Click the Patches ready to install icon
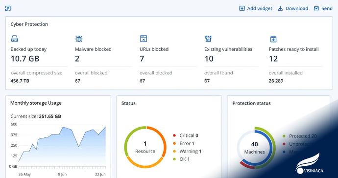Viewport: 338px width, 178px height. [273, 39]
